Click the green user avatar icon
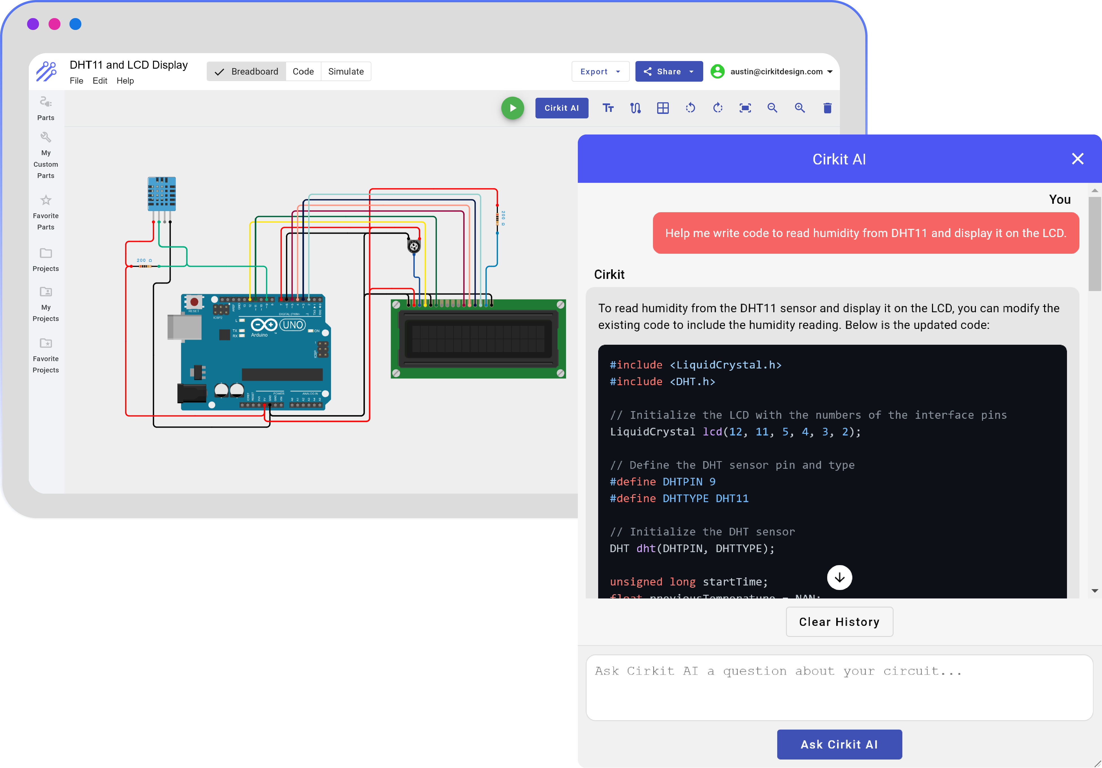Image resolution: width=1102 pixels, height=768 pixels. (717, 71)
